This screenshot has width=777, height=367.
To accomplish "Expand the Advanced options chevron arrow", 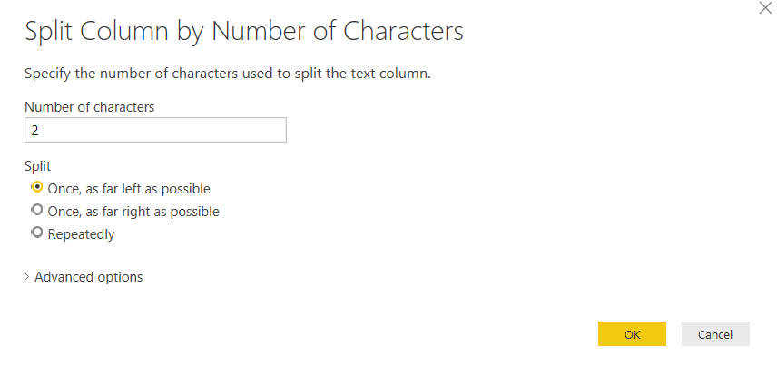I will coord(26,277).
